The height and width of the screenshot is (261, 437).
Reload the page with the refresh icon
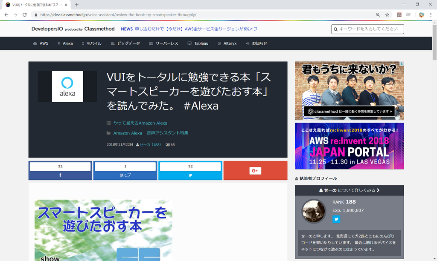coord(24,15)
